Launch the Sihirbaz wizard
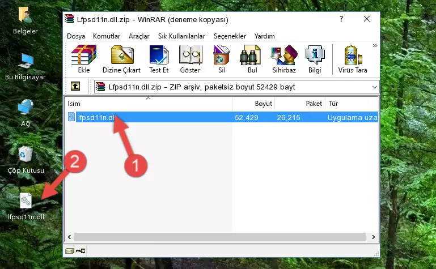 284,59
